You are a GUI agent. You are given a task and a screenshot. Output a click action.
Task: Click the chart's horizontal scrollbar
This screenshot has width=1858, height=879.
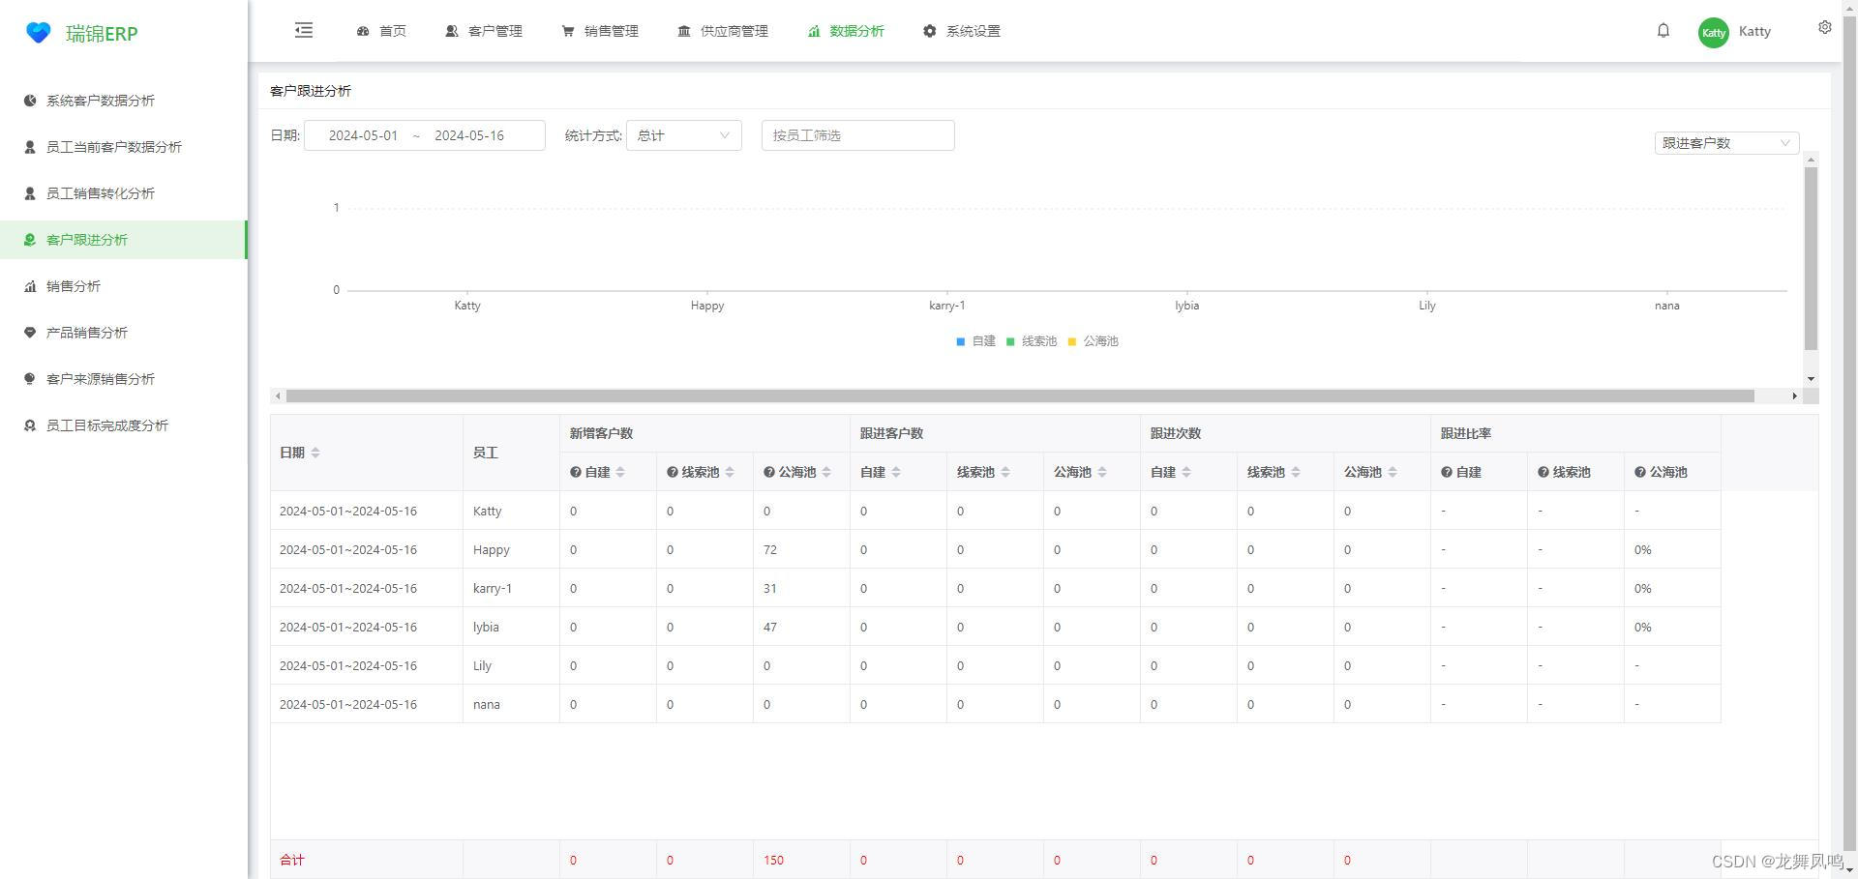point(1020,396)
